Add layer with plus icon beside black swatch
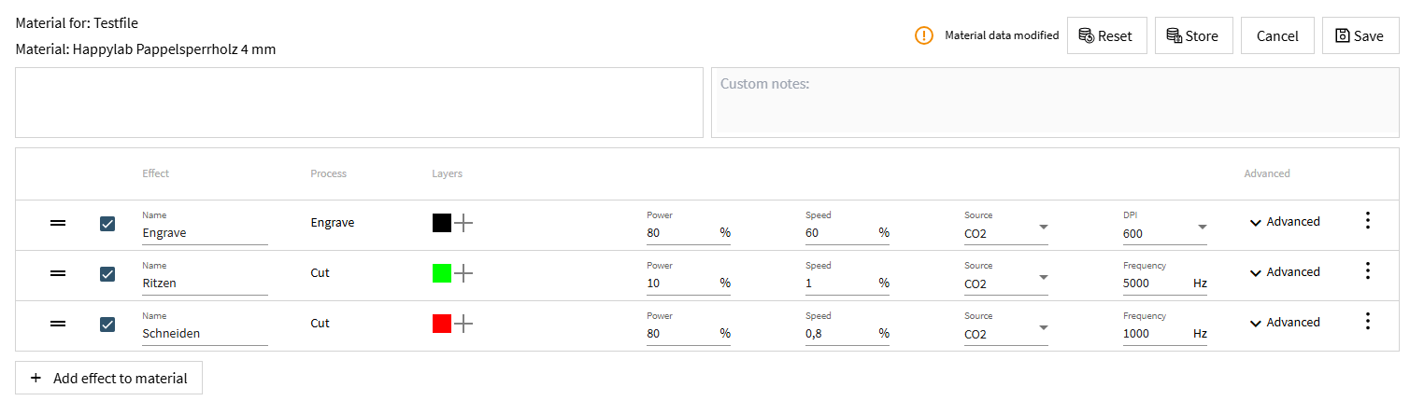This screenshot has width=1410, height=401. tap(463, 223)
